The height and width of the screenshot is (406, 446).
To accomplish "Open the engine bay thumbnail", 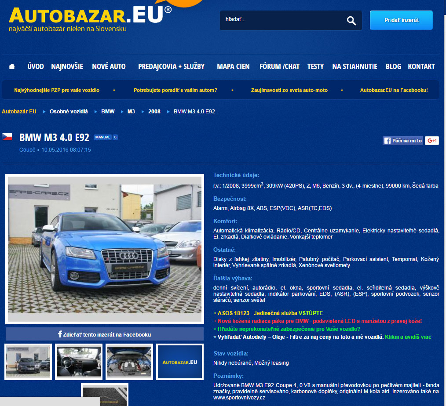I will 129,362.
